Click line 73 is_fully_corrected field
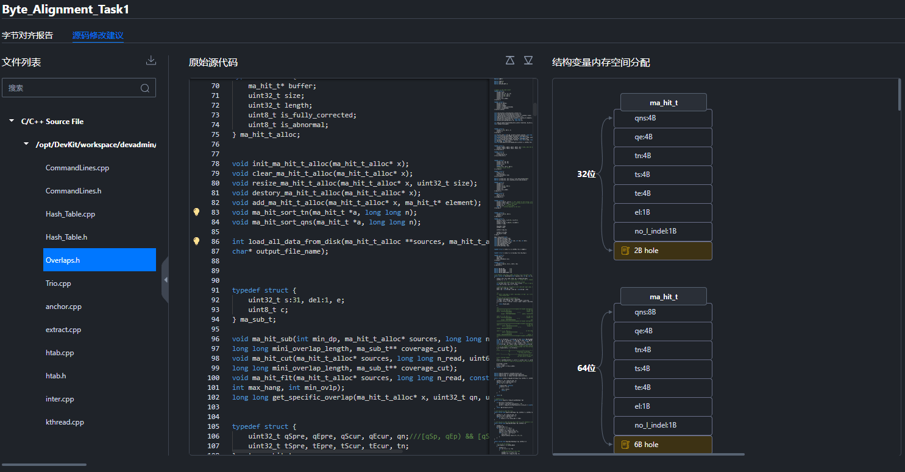The width and height of the screenshot is (905, 472). click(302, 115)
